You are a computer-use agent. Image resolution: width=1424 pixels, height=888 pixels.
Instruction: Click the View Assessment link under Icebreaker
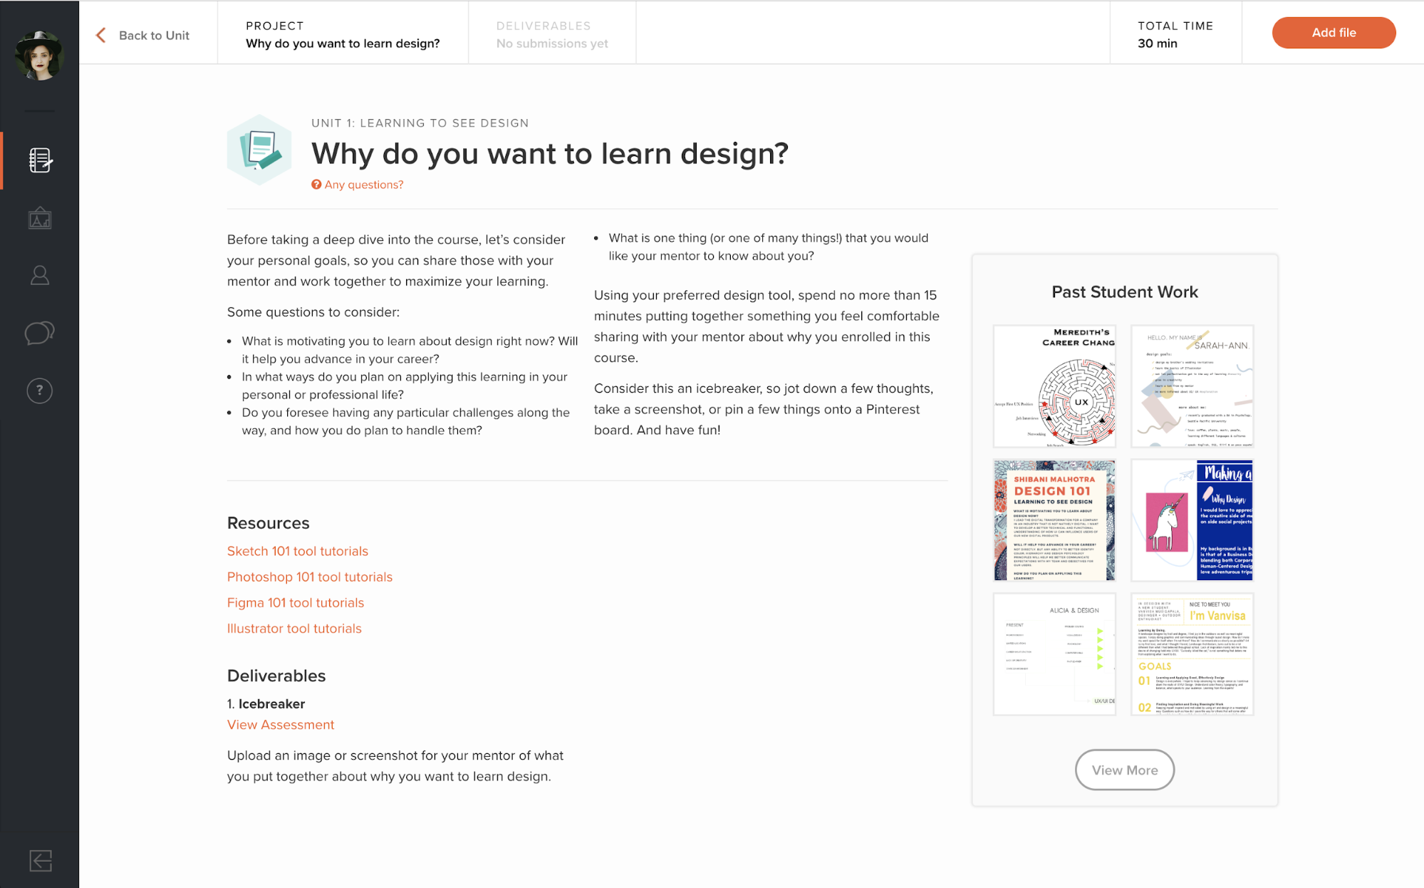click(280, 724)
